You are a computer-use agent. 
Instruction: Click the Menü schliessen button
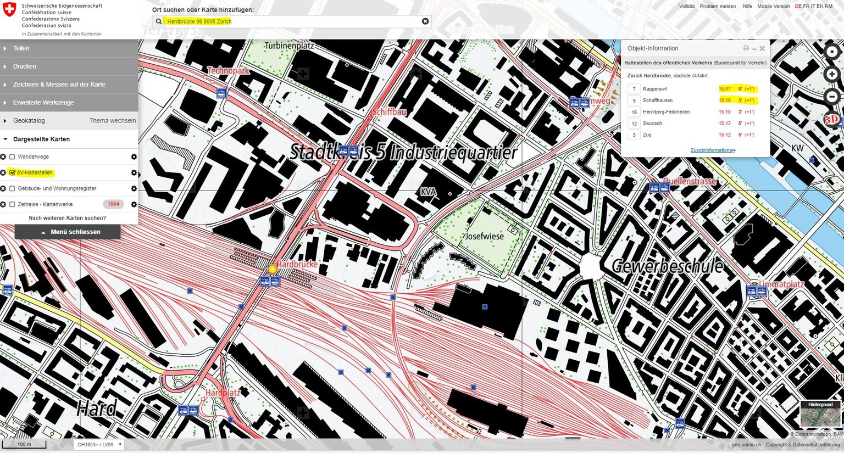coord(68,232)
